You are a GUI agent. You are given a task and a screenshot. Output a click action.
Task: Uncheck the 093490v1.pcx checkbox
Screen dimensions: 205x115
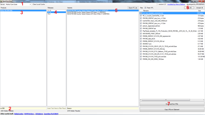pos(141,44)
